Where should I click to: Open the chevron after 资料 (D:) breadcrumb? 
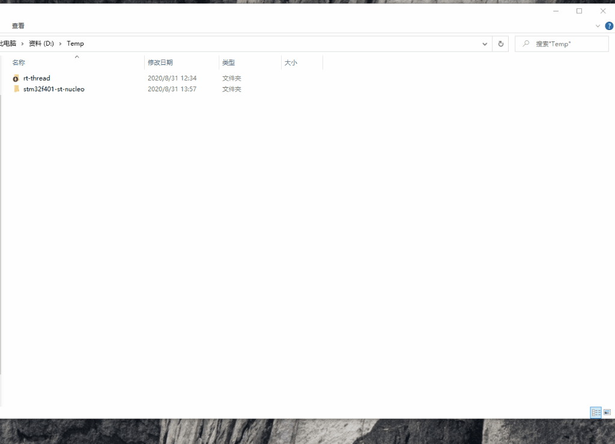click(x=60, y=43)
